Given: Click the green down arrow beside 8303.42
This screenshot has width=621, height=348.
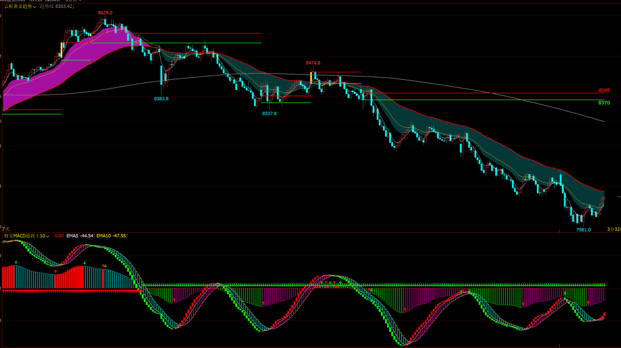Looking at the screenshot, I should (x=74, y=7).
